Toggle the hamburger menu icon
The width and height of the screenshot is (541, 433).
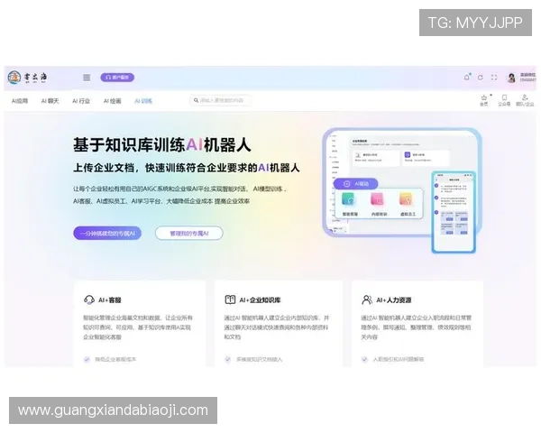click(87, 78)
